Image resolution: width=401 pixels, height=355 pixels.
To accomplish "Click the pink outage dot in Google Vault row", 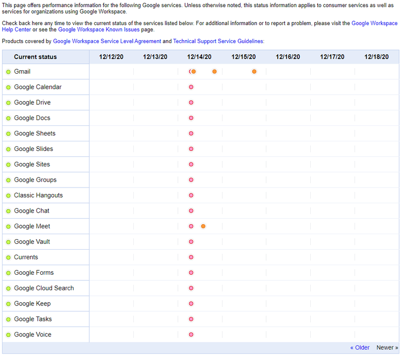I will coord(191,242).
